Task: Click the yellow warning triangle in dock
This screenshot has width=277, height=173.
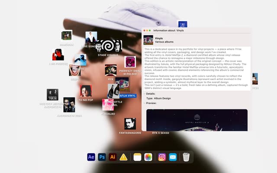Action: point(123,157)
